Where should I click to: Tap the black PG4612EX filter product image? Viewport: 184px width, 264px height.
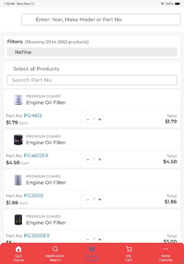19,140
